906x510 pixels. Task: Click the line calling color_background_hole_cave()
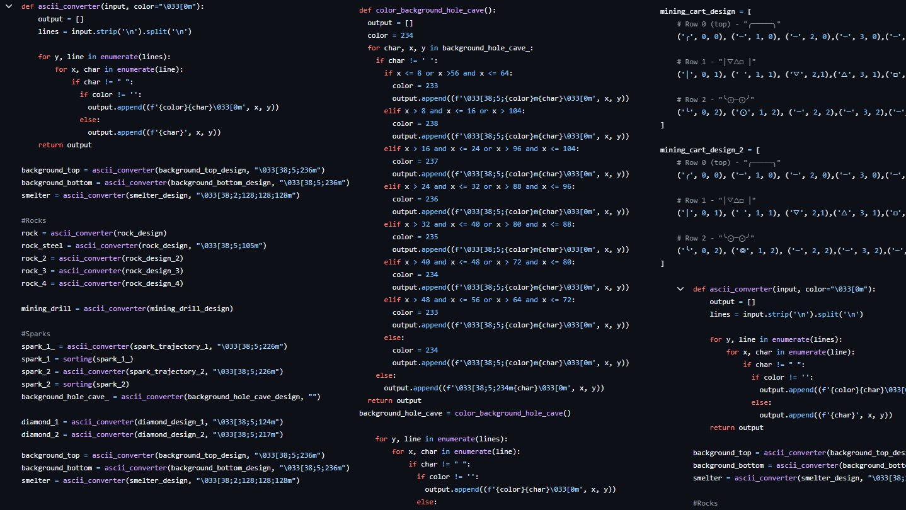[464, 413]
